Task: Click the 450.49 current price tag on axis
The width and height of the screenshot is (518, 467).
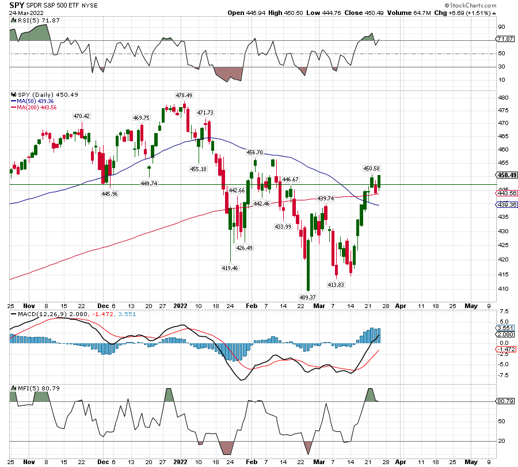Action: pyautogui.click(x=506, y=175)
